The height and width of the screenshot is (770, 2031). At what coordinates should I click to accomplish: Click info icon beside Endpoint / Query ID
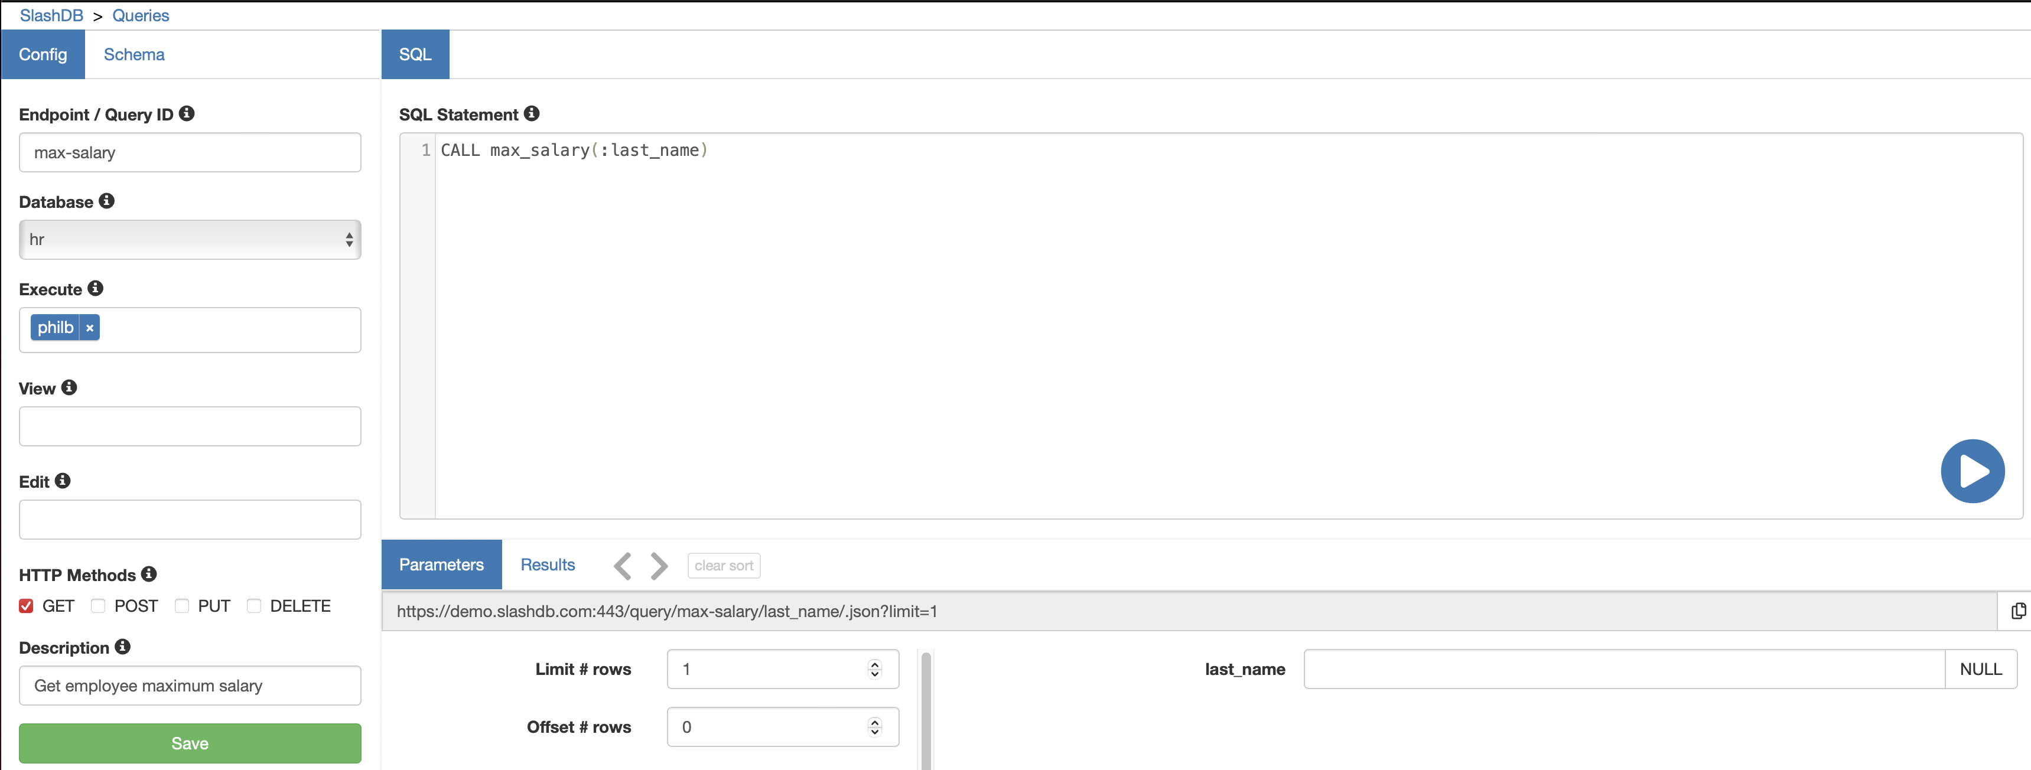[x=187, y=113]
